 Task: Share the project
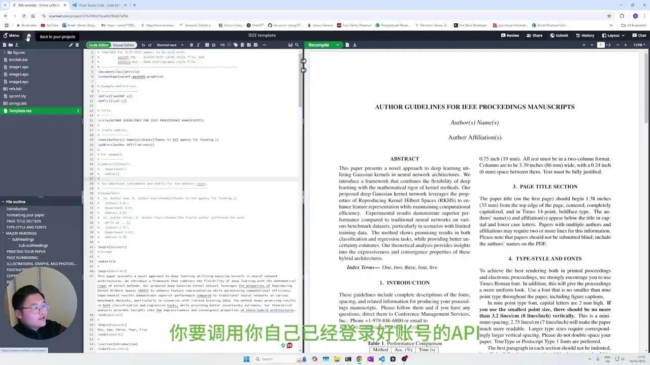point(534,35)
